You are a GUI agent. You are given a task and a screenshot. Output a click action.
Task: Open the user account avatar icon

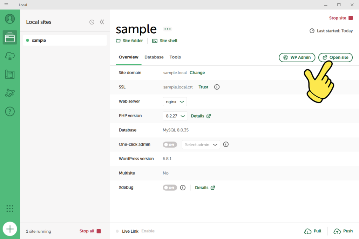click(10, 19)
